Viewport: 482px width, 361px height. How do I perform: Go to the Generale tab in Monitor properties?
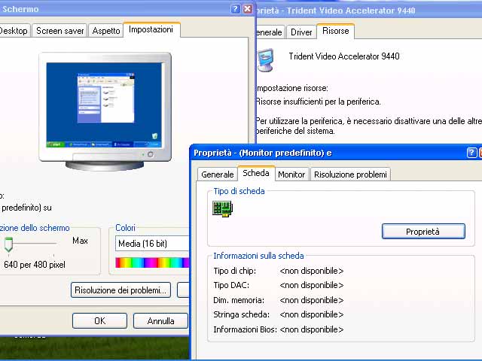[x=218, y=174]
